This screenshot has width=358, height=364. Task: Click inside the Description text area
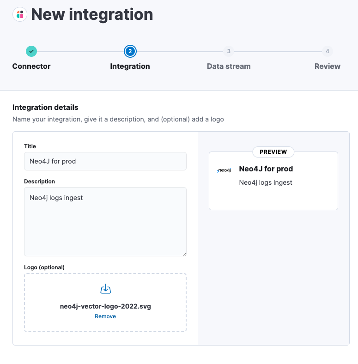(105, 222)
